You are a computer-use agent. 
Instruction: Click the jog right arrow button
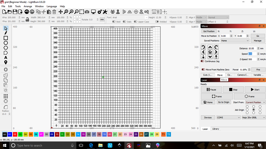216,52
